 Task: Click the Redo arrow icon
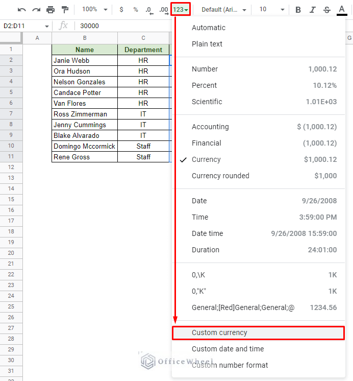click(36, 10)
